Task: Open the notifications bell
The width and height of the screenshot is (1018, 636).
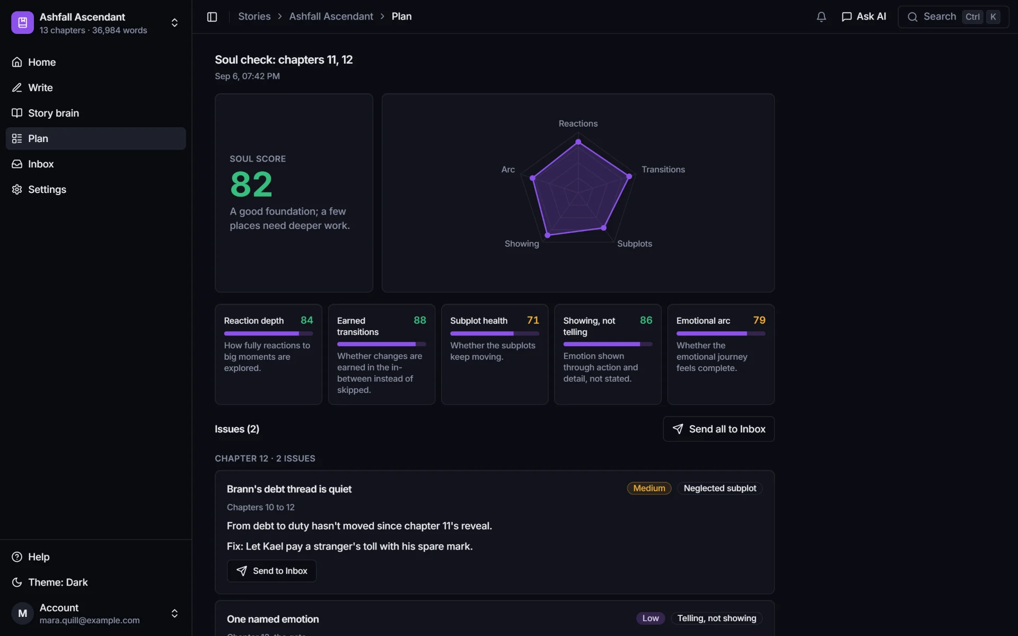Action: click(x=821, y=17)
